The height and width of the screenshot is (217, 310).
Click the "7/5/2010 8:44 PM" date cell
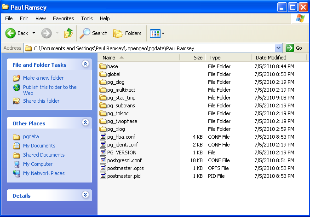(274, 66)
